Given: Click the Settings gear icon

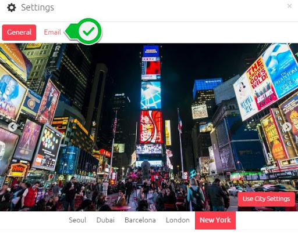Looking at the screenshot, I should (12, 8).
